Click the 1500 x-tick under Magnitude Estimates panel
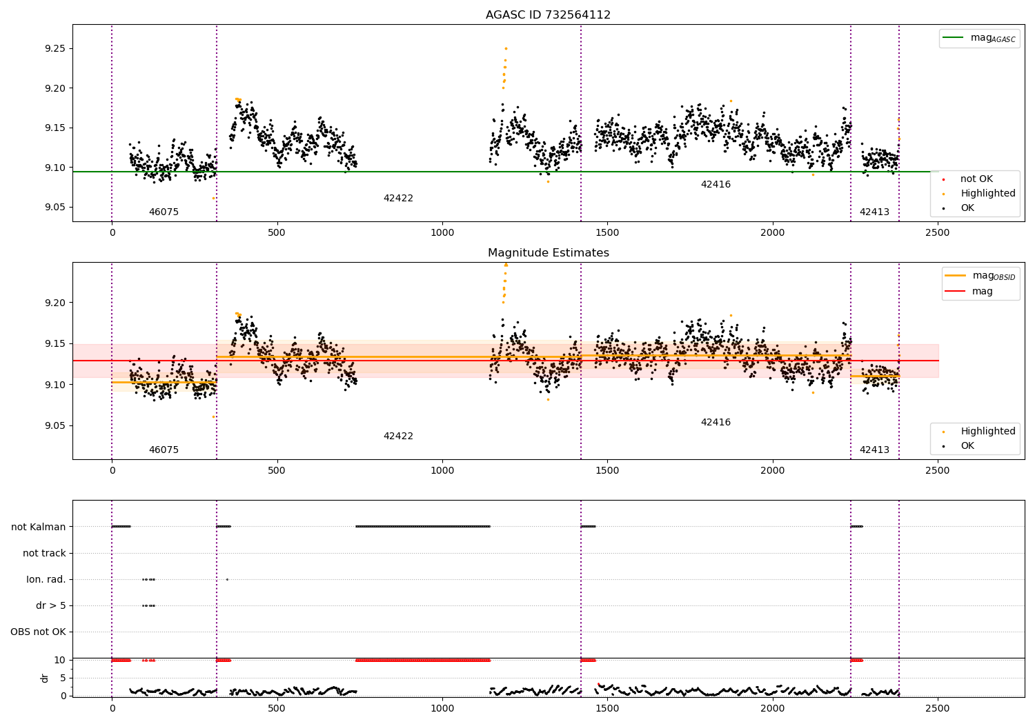The height and width of the screenshot is (724, 1035). click(x=607, y=471)
